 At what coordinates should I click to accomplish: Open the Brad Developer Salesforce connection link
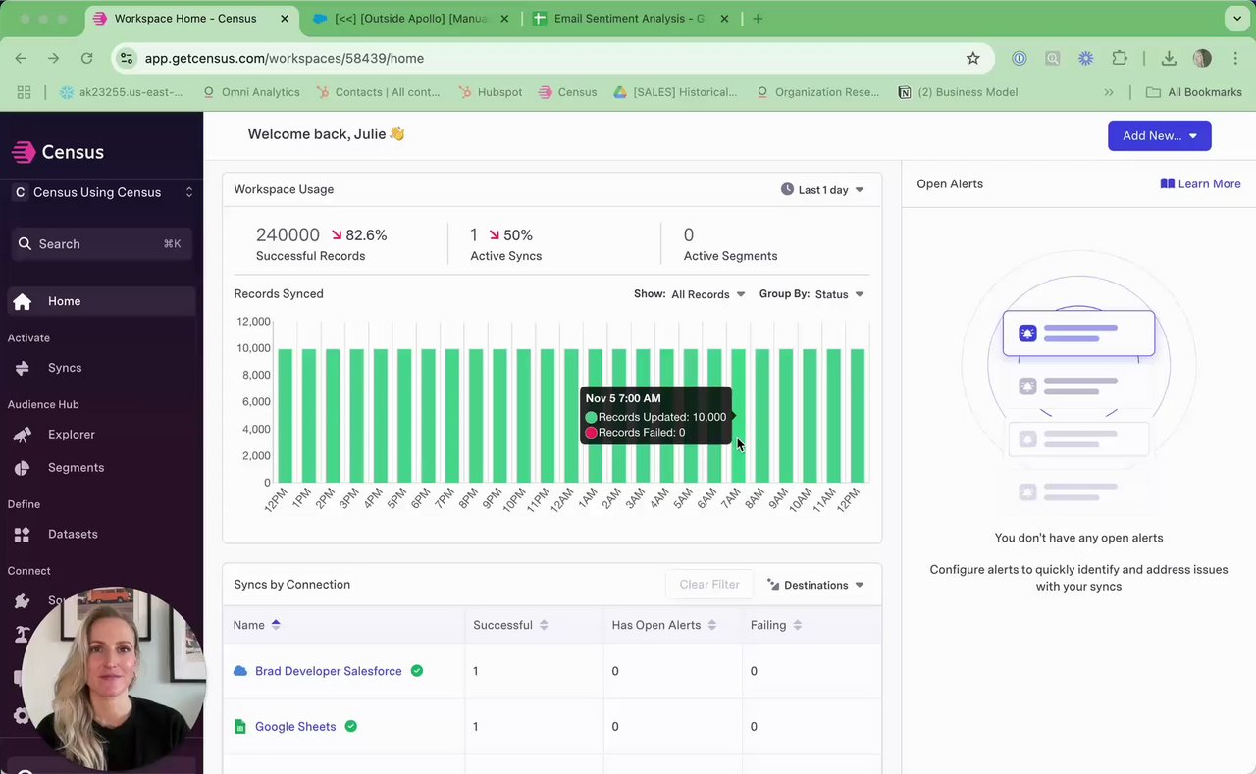pyautogui.click(x=328, y=671)
